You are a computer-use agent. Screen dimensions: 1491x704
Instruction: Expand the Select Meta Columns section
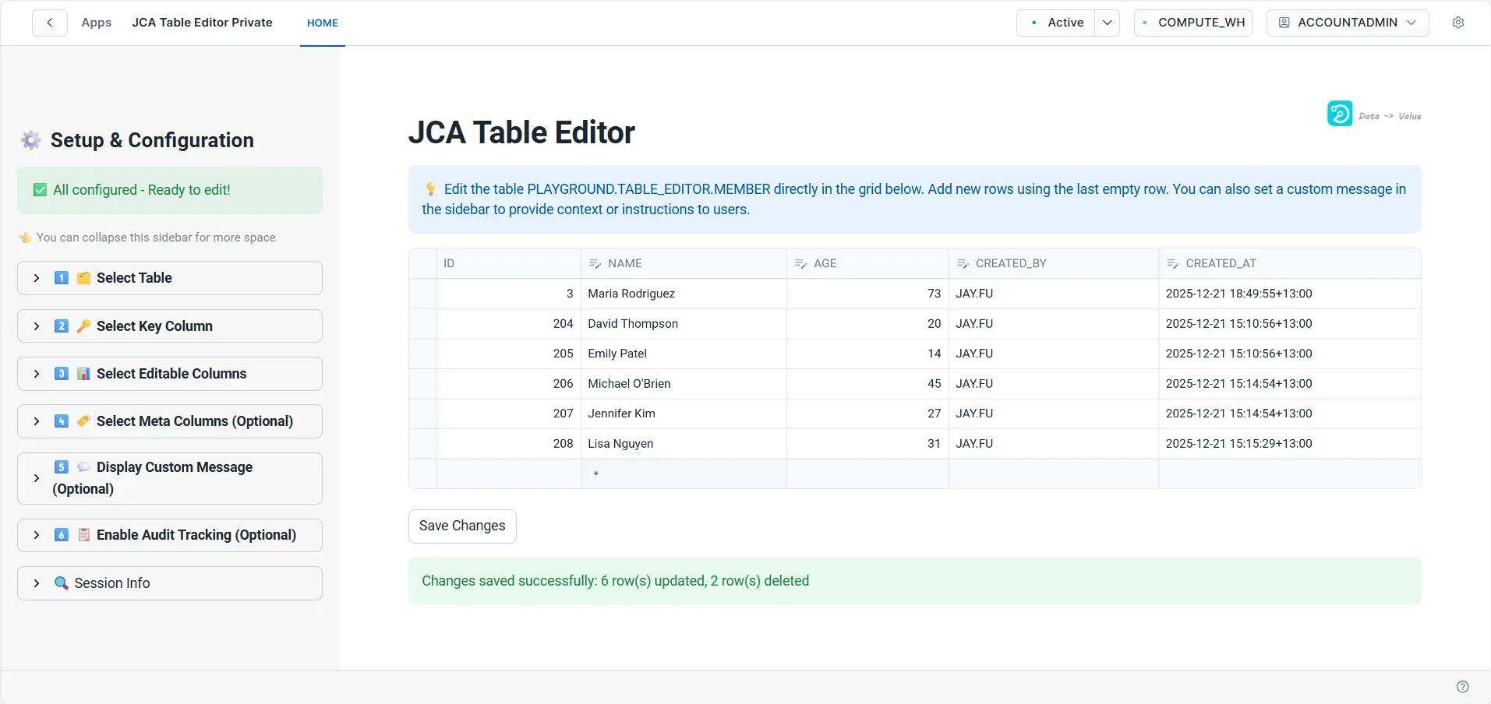35,421
